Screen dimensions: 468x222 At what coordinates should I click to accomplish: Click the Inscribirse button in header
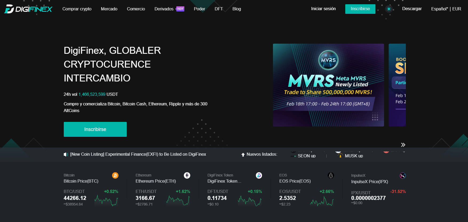coord(360,9)
